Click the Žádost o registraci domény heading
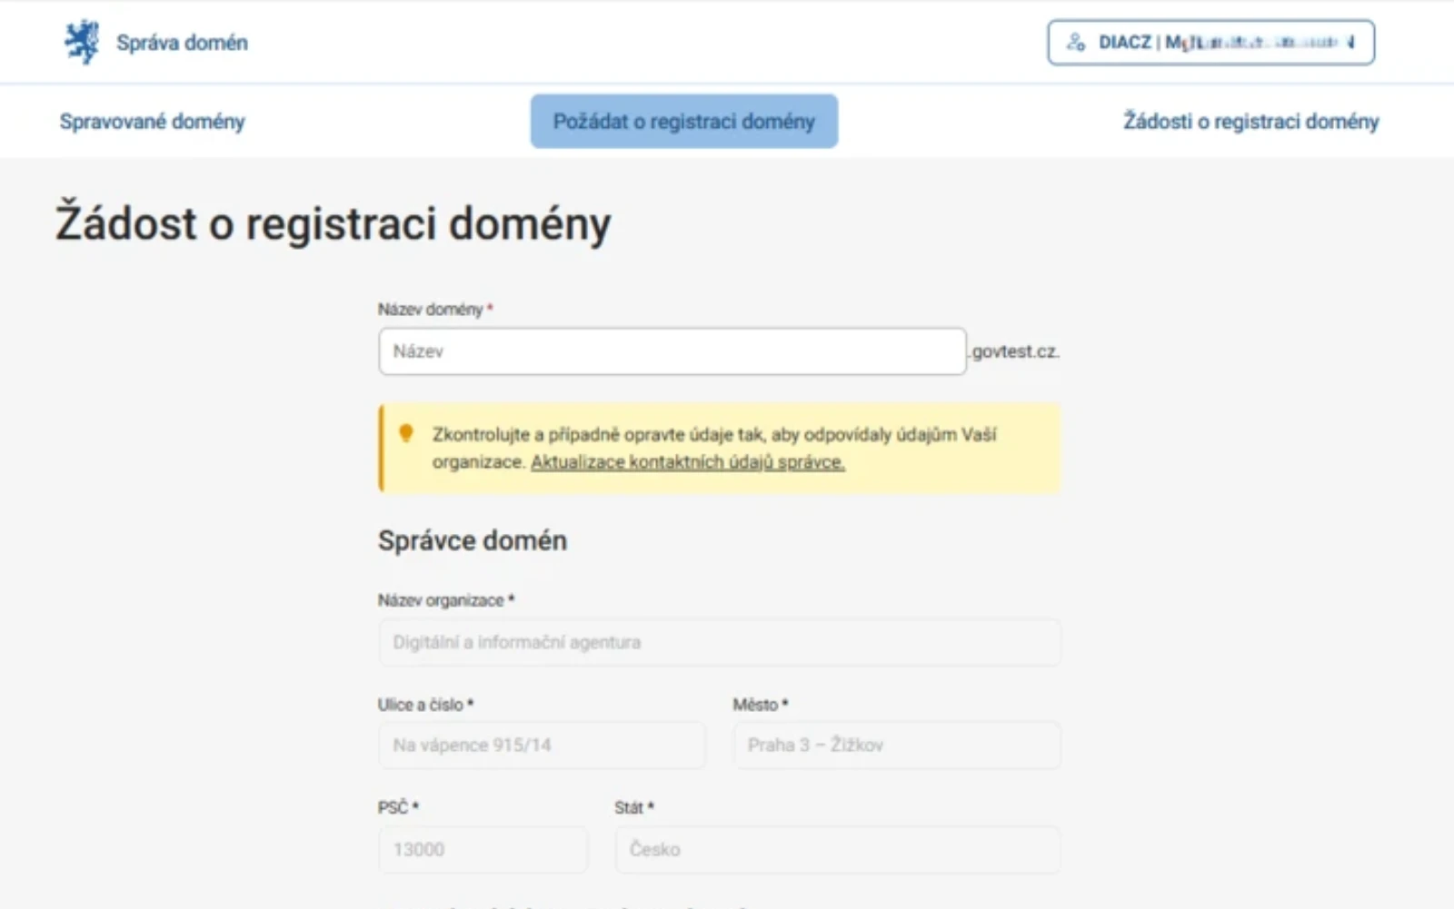 [334, 223]
